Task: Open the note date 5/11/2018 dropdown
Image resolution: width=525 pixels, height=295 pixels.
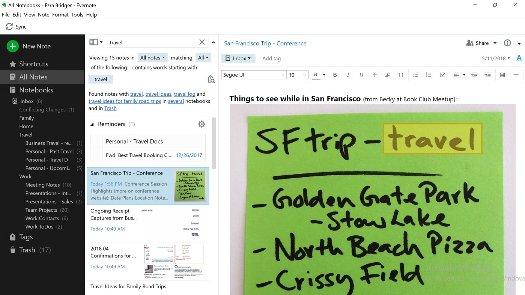Action: pos(496,58)
